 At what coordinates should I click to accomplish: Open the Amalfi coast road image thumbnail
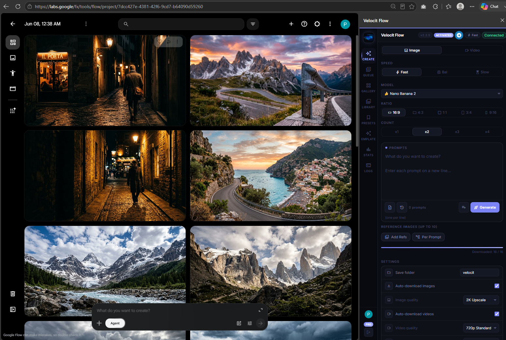(x=271, y=176)
